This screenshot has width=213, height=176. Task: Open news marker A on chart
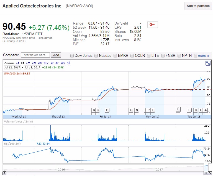206,110
